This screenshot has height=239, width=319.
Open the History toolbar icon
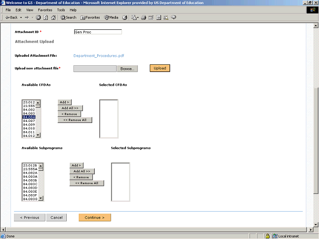pyautogui.click(x=125, y=17)
